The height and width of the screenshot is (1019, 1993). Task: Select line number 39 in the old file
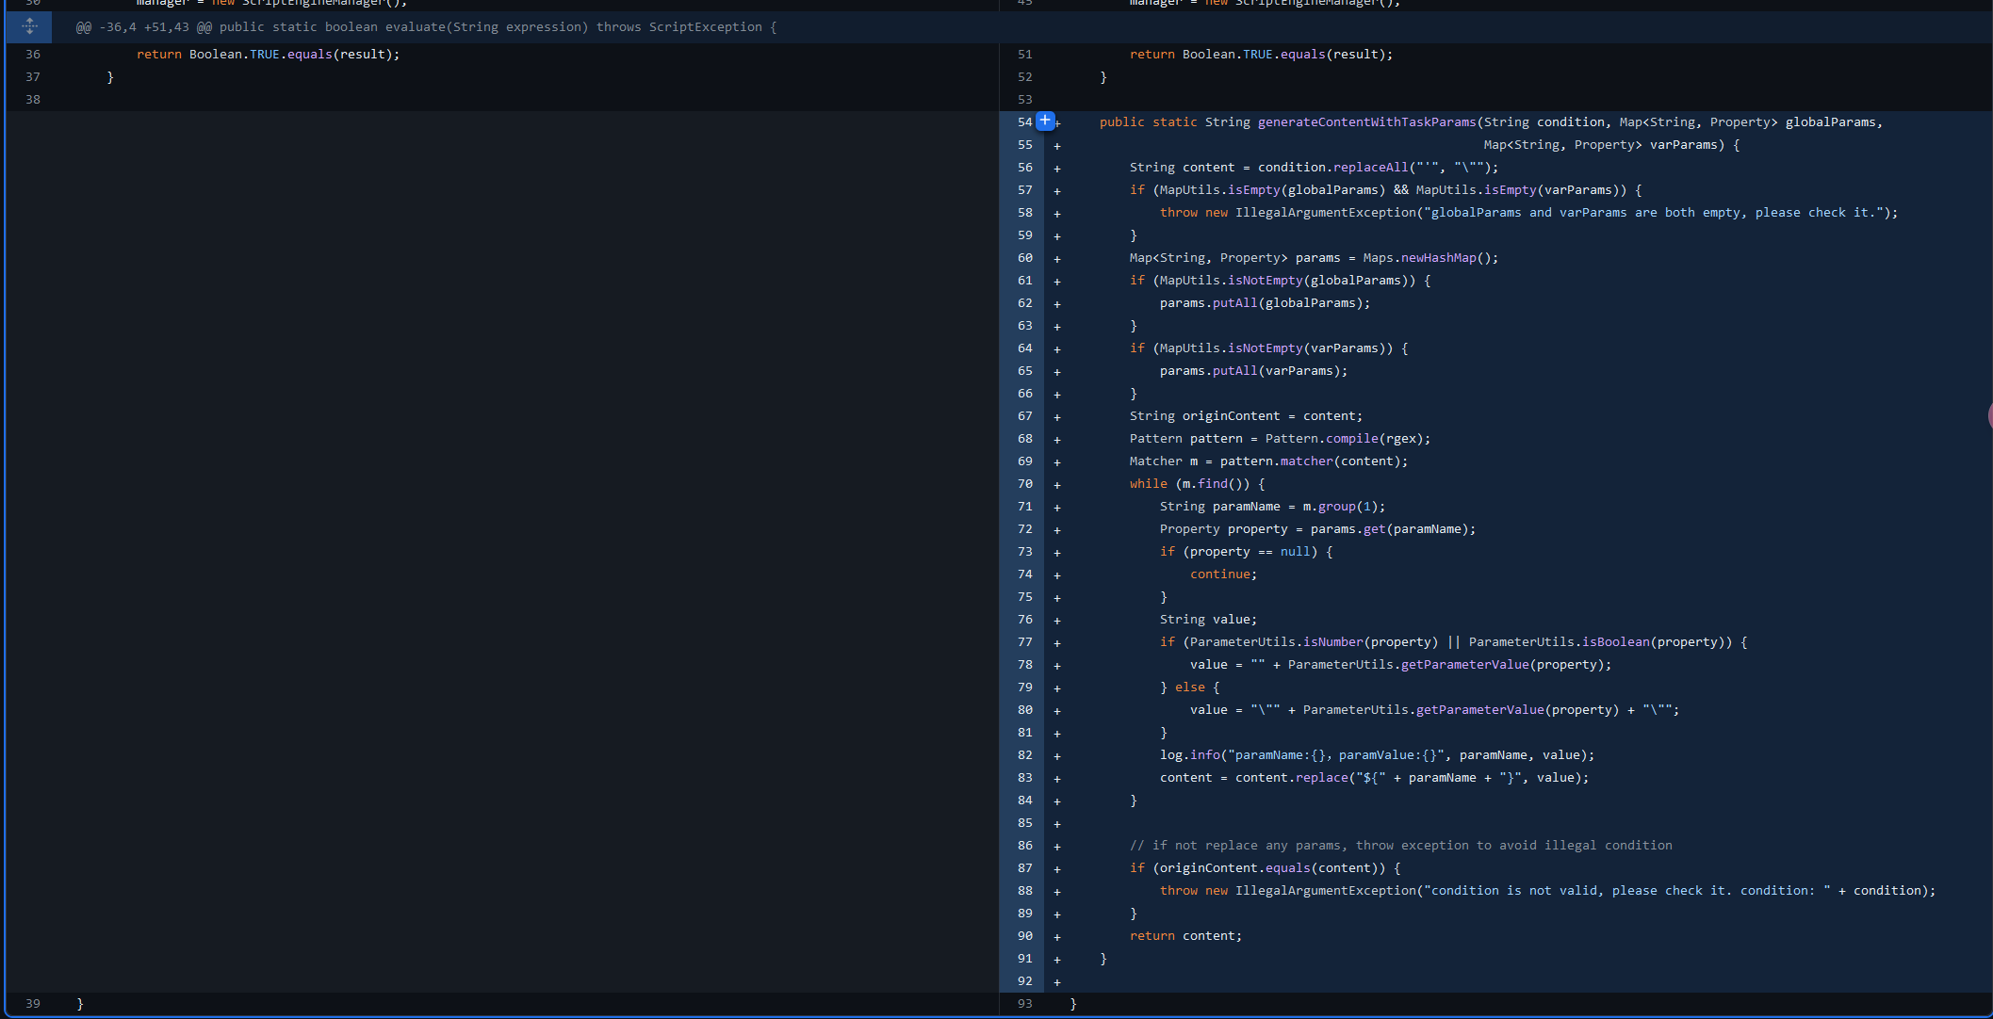click(33, 1004)
